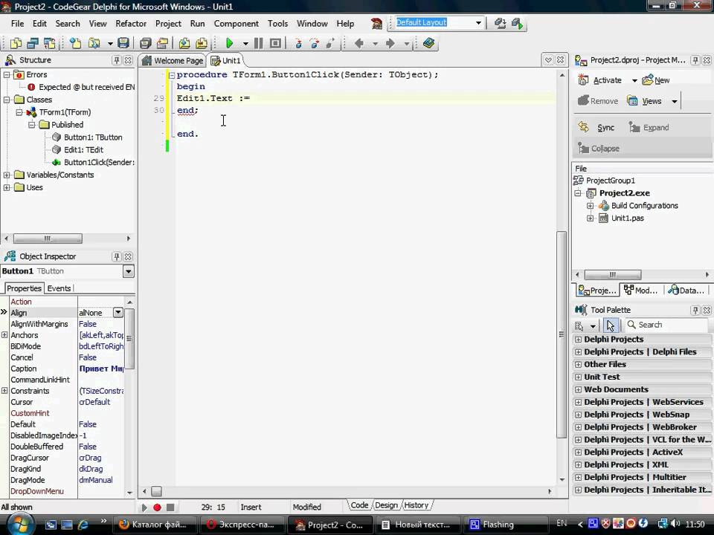Screen dimensions: 714x535
Task: Open the Run button dropdown arrow
Action: tap(245, 44)
